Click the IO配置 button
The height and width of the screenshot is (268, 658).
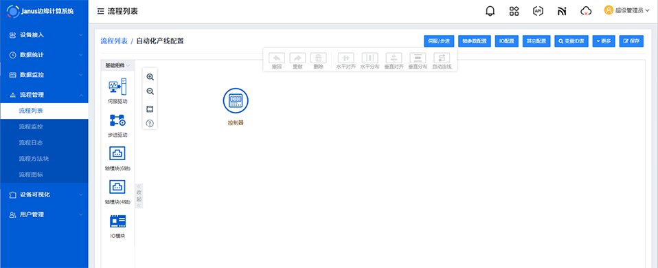(506, 41)
